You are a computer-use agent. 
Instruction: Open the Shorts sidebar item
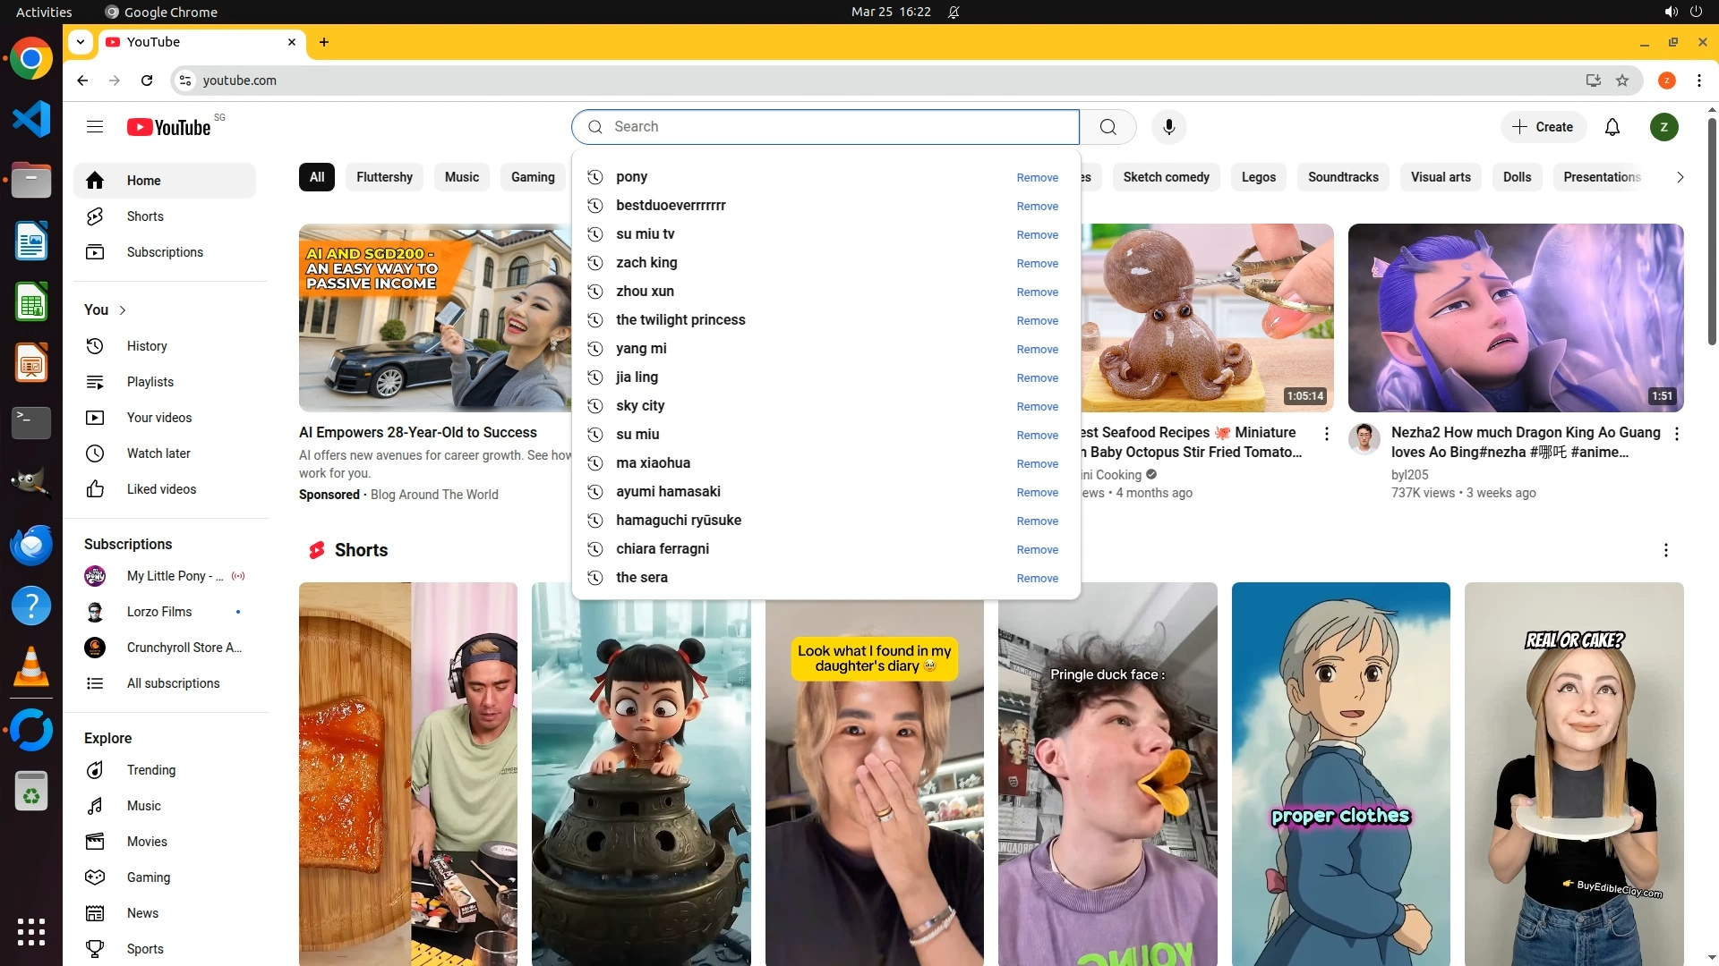click(145, 216)
